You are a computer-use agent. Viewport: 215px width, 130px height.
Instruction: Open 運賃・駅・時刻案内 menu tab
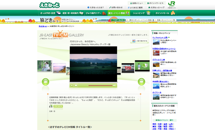click(73, 13)
